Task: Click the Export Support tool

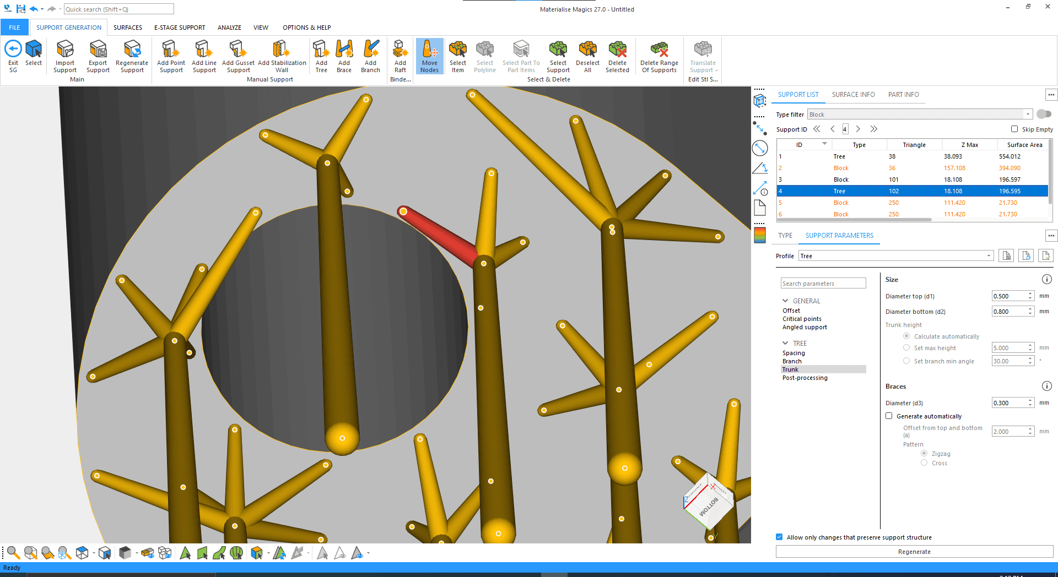Action: (x=98, y=56)
